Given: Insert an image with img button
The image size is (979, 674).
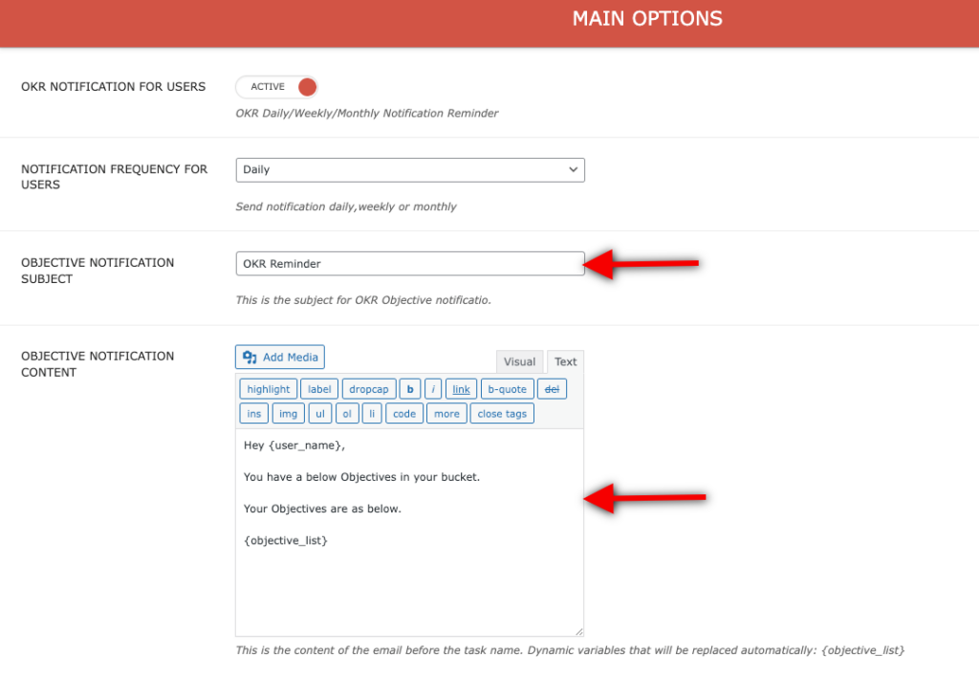Looking at the screenshot, I should pos(288,414).
